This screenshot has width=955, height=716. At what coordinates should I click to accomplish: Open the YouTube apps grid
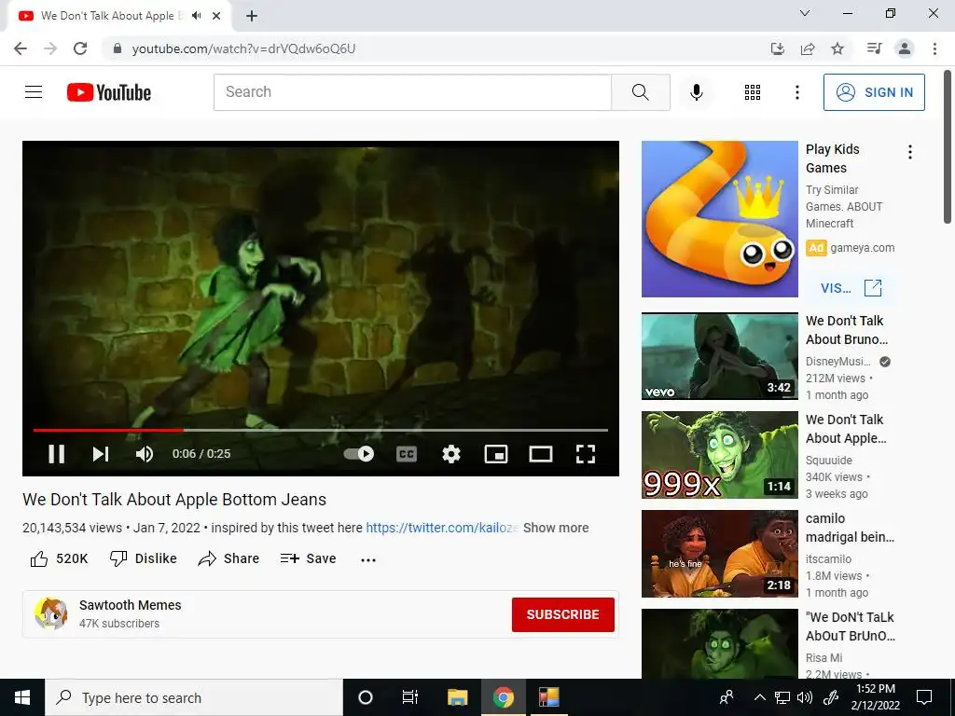[x=753, y=92]
